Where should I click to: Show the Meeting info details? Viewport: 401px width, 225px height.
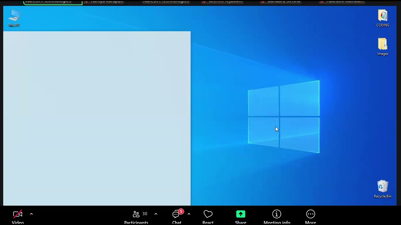pyautogui.click(x=277, y=217)
